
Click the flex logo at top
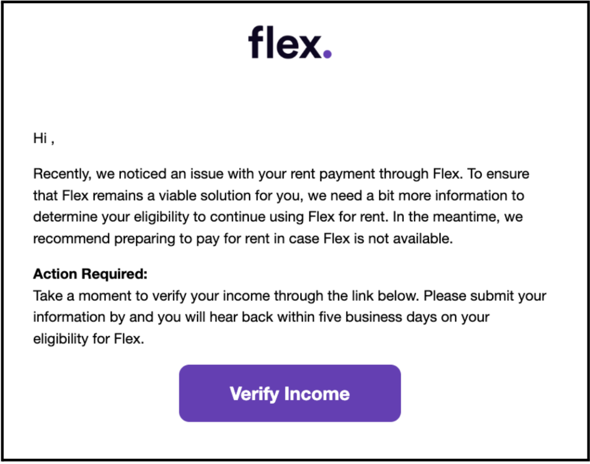pos(290,42)
